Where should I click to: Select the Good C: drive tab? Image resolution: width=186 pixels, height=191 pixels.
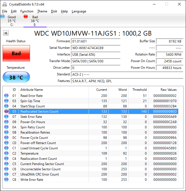pos(12,21)
